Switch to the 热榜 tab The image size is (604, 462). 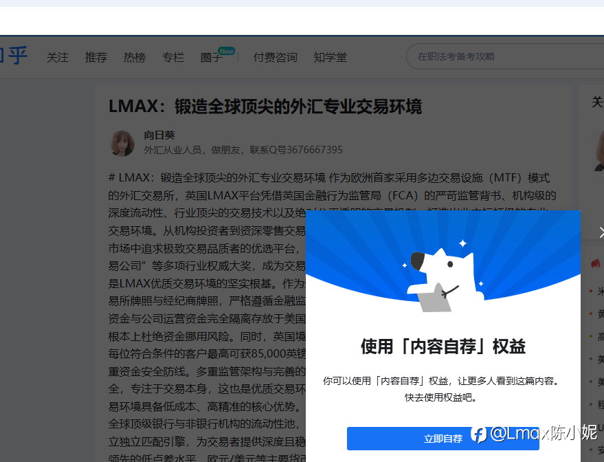coord(135,58)
